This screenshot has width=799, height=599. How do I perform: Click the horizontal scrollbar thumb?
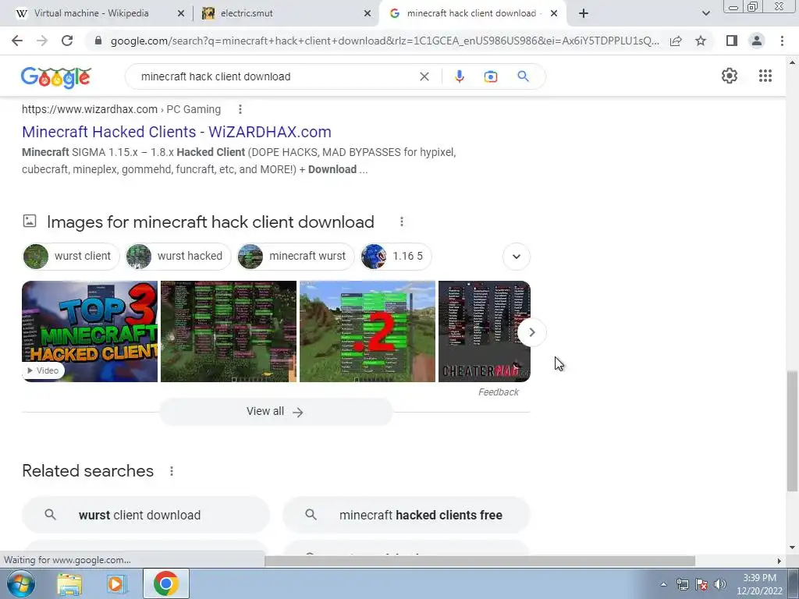point(480,561)
